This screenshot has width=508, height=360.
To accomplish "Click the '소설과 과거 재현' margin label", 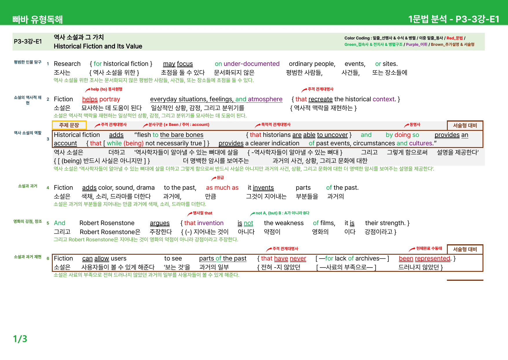I will tap(28, 257).
